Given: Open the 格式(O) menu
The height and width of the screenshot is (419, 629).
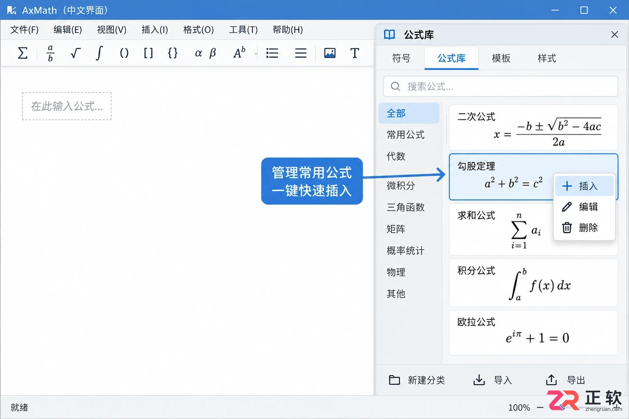Looking at the screenshot, I should 198,30.
